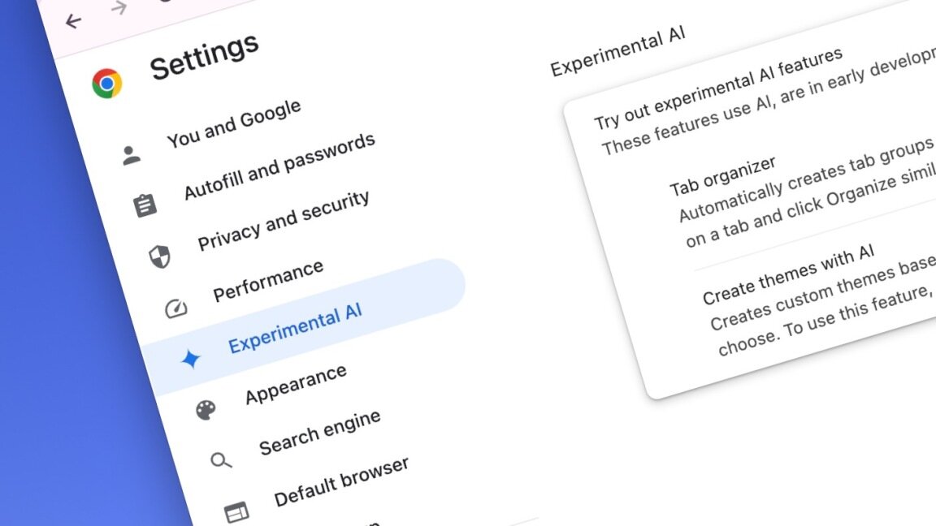Select Search engine in sidebar
Screen dimensions: 936x526
[319, 433]
